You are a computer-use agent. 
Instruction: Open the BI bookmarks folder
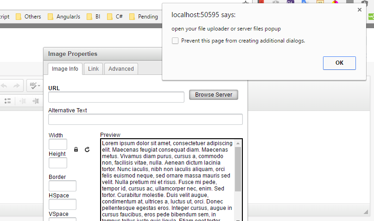[x=93, y=17]
